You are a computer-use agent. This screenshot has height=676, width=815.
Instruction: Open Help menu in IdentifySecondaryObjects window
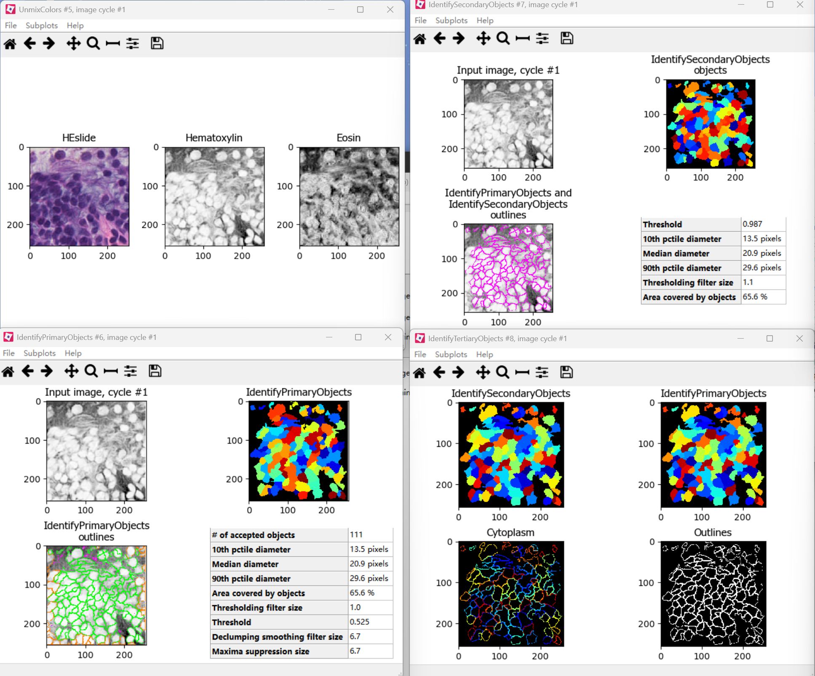(485, 20)
